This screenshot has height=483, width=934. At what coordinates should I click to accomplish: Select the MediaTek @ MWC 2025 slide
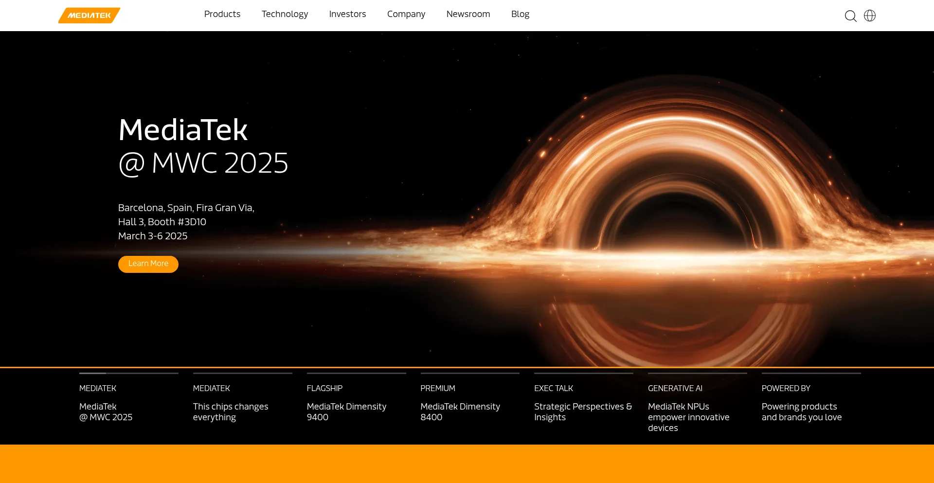[x=129, y=403]
